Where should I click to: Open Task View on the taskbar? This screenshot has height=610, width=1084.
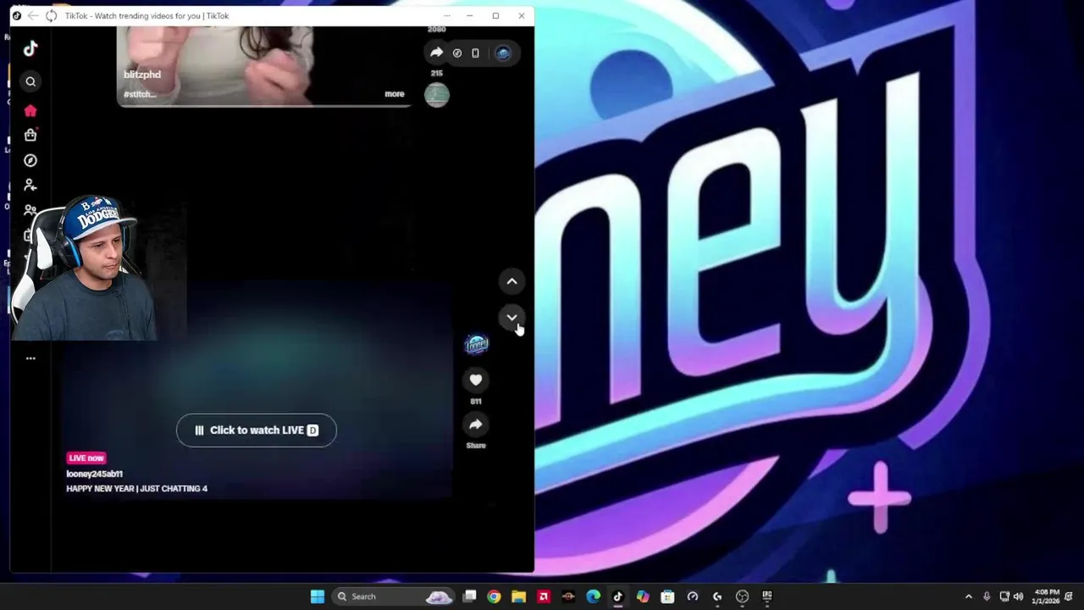(470, 596)
